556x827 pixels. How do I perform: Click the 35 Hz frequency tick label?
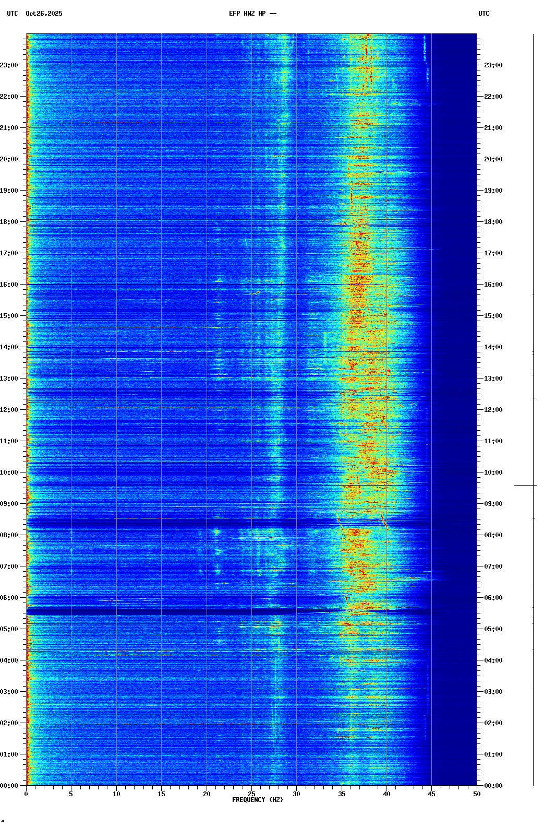point(342,794)
